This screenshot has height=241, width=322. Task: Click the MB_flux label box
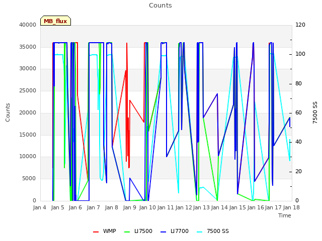pos(55,21)
